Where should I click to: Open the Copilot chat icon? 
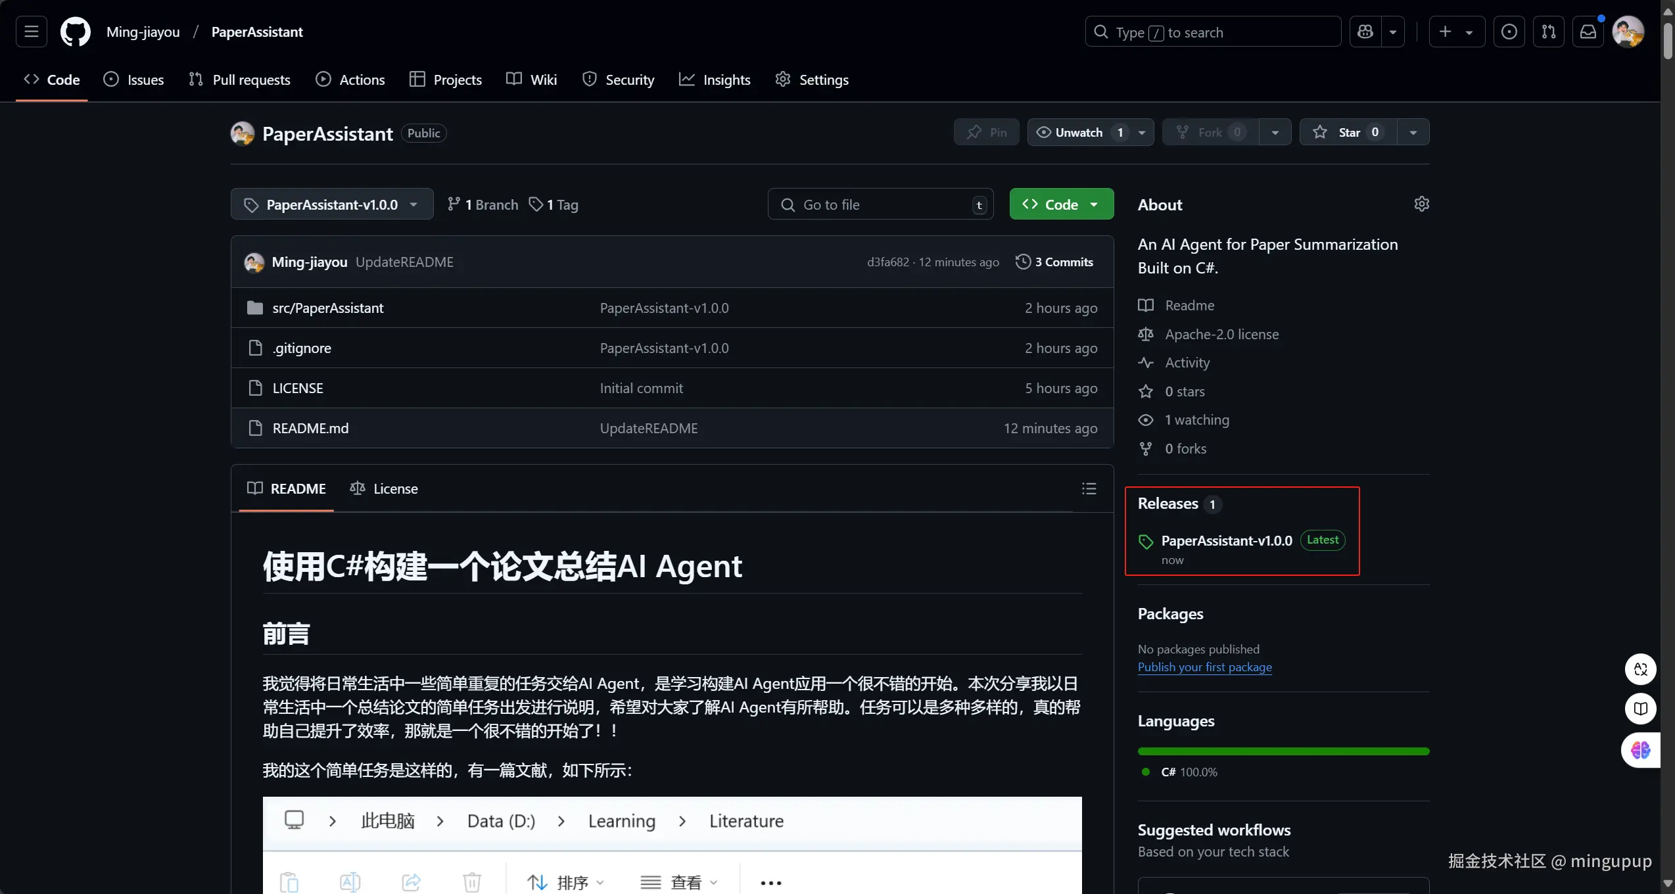coord(1365,32)
